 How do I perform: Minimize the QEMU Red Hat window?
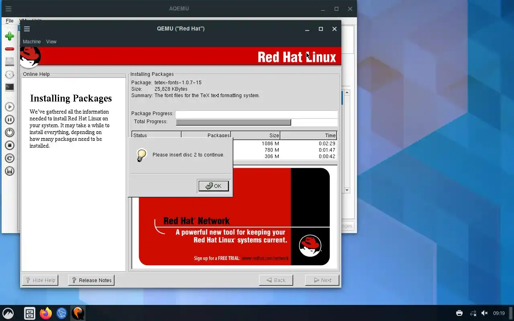pyautogui.click(x=307, y=29)
